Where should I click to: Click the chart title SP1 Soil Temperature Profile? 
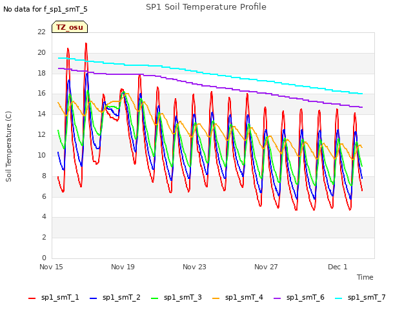click(x=206, y=7)
